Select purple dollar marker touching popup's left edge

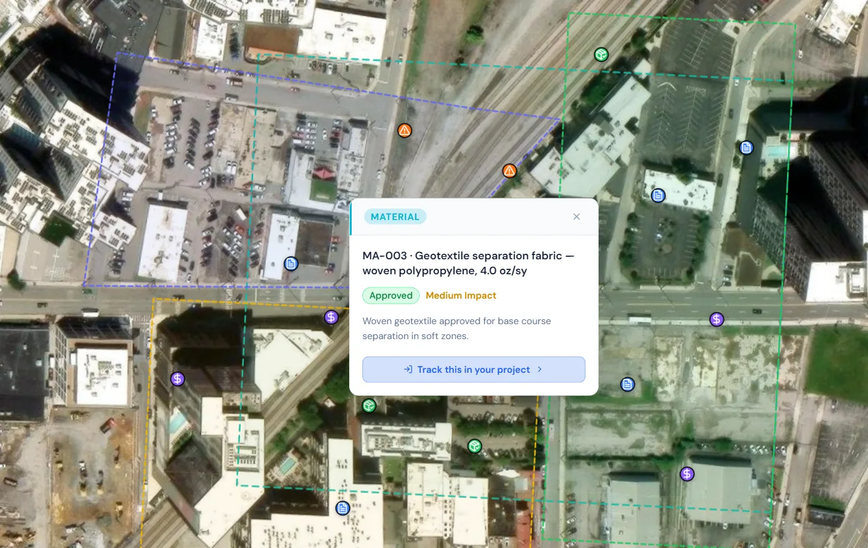click(x=331, y=317)
